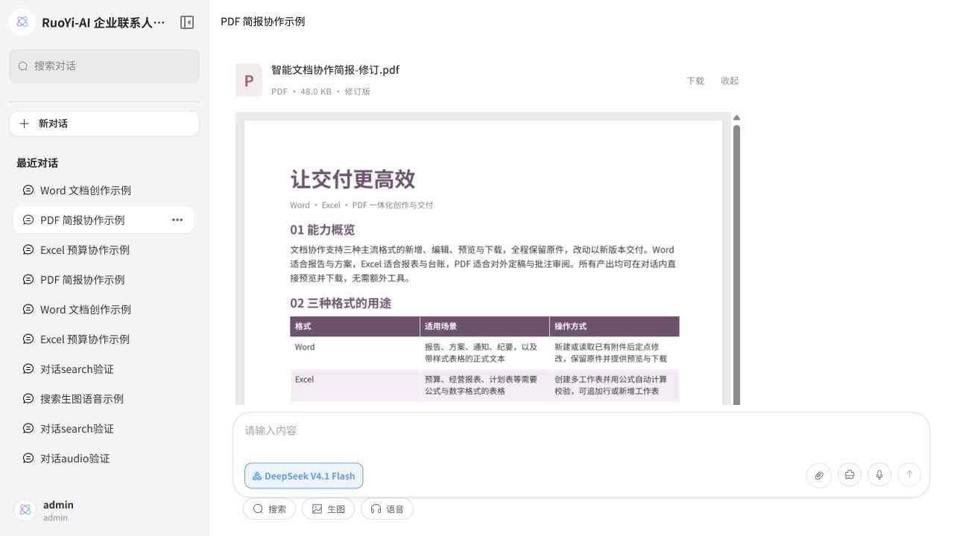The height and width of the screenshot is (536, 954).
Task: Focus the 搜索对话 search field
Action: pos(104,66)
